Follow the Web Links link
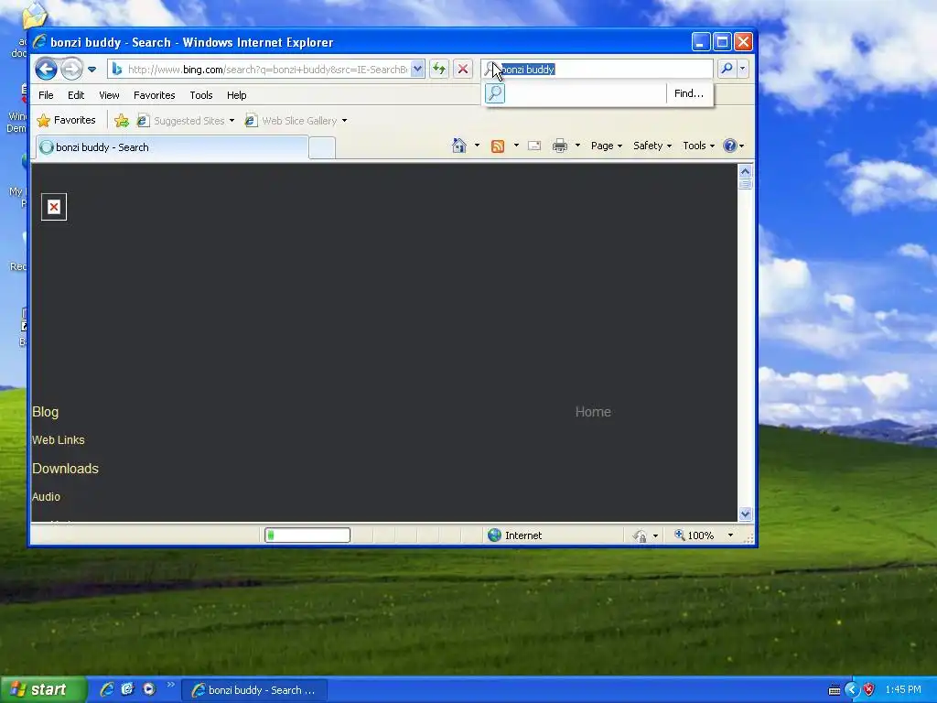This screenshot has width=937, height=703. [59, 440]
